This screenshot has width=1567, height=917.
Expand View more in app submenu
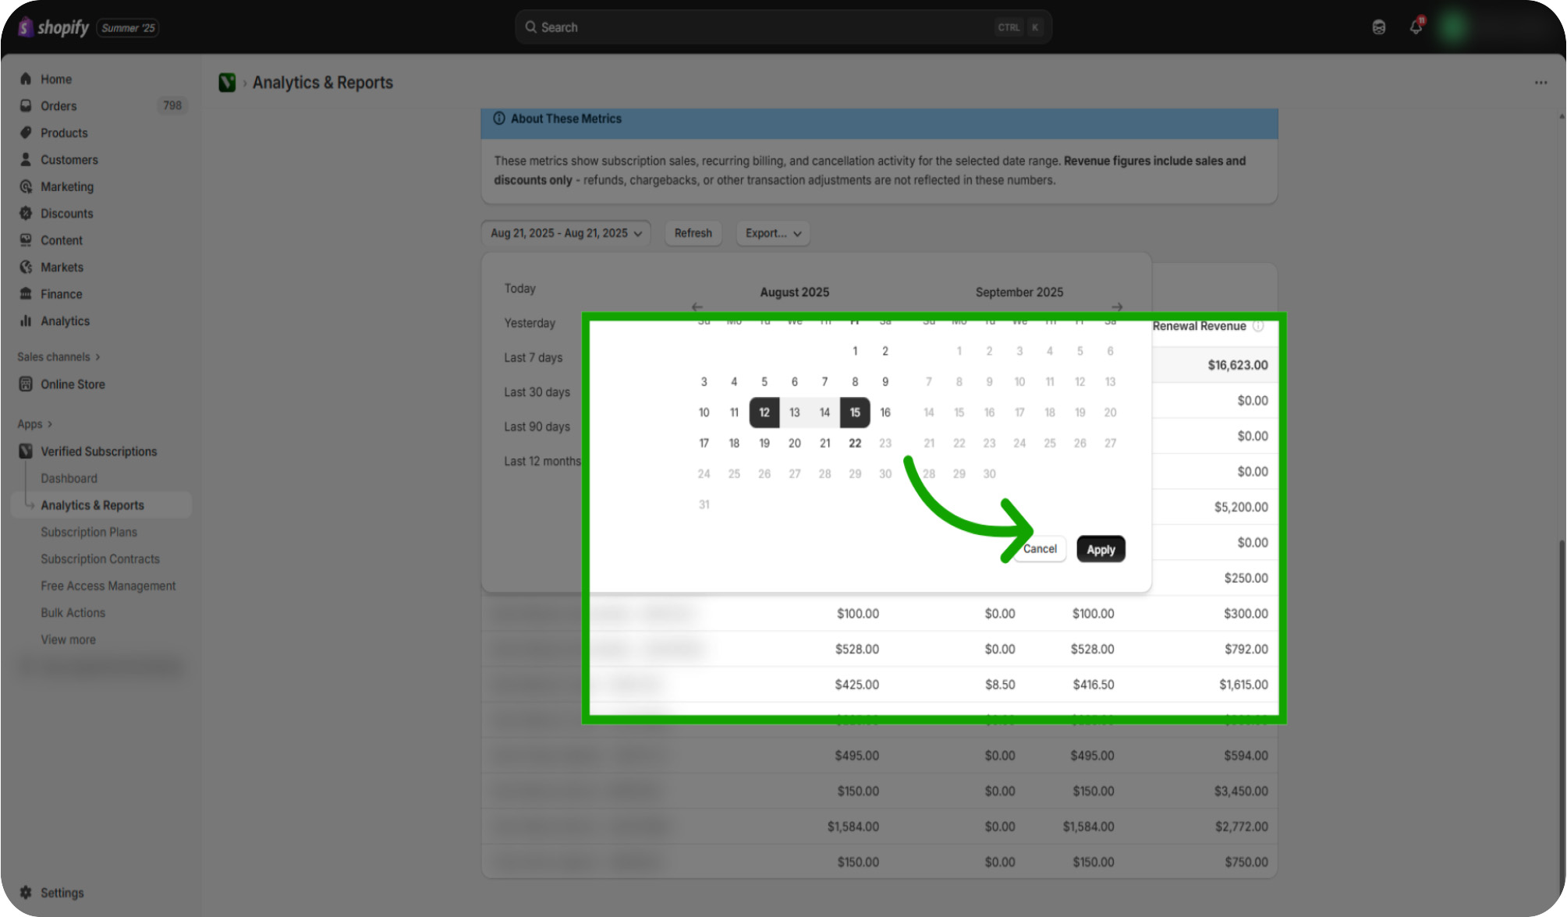(69, 639)
